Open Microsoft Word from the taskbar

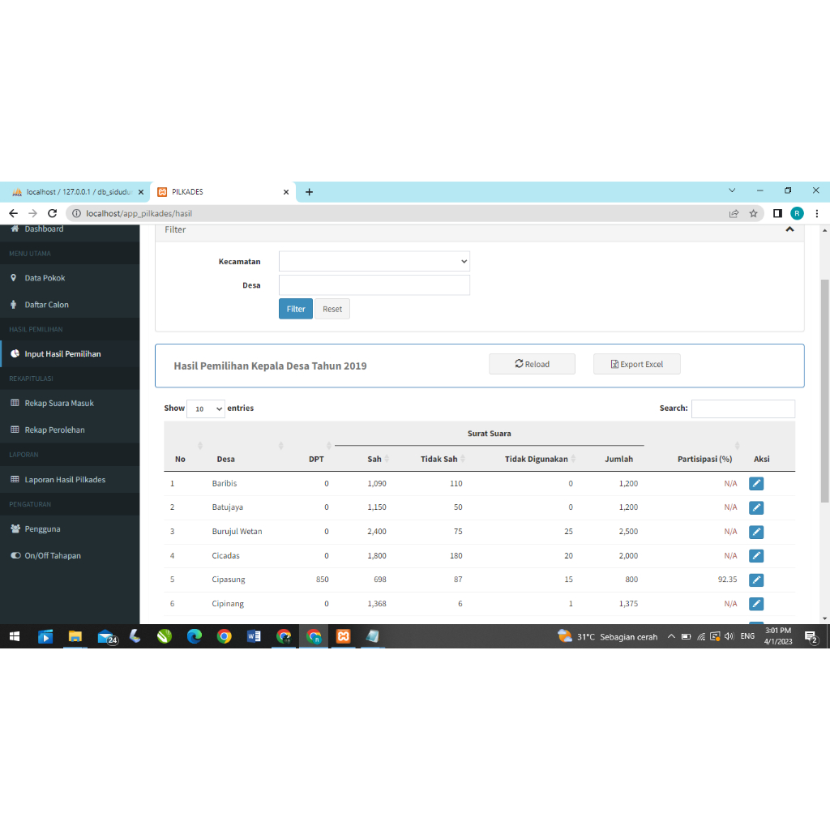coord(254,636)
